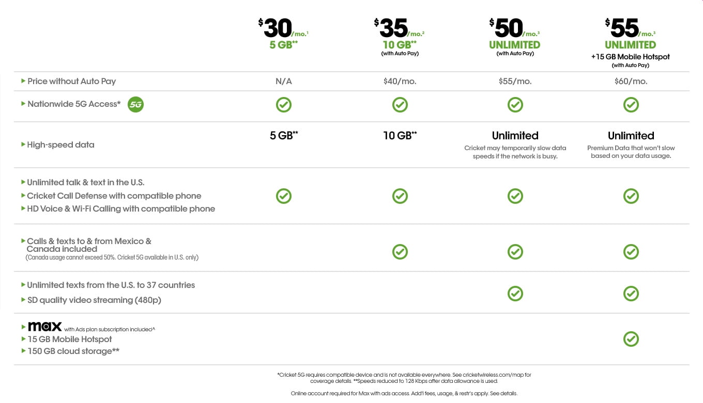Select the $30/mo. 5 GB plan header
Image resolution: width=703 pixels, height=403 pixels.
click(283, 34)
